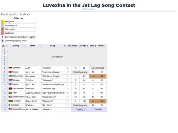Click the Togo flag icon

coord(10,93)
